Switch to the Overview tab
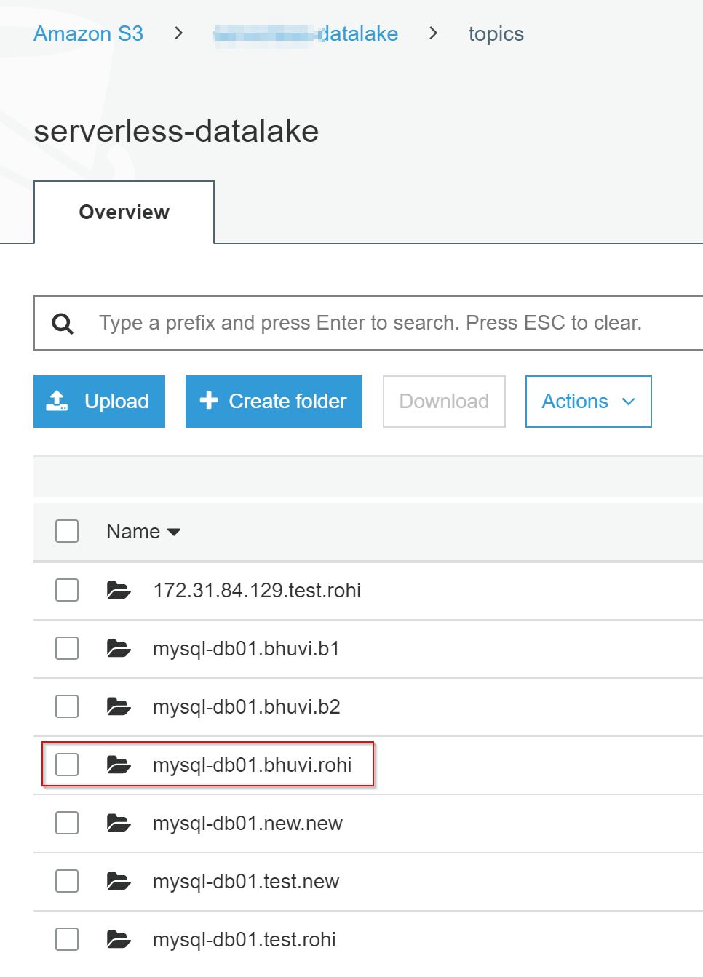The image size is (703, 977). coord(124,212)
